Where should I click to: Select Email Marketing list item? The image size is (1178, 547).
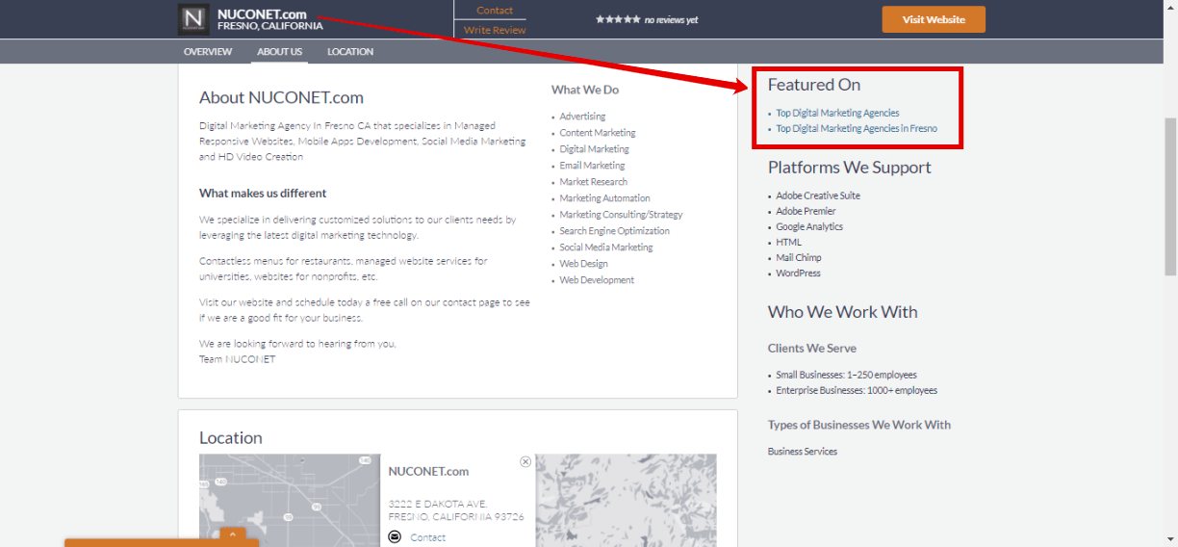click(592, 166)
